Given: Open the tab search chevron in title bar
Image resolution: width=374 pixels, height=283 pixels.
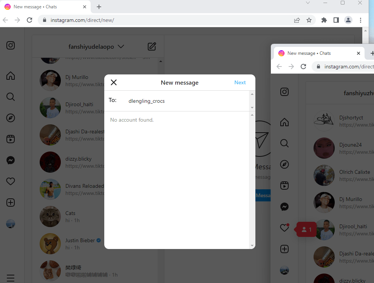Looking at the screenshot, I should (x=308, y=3).
